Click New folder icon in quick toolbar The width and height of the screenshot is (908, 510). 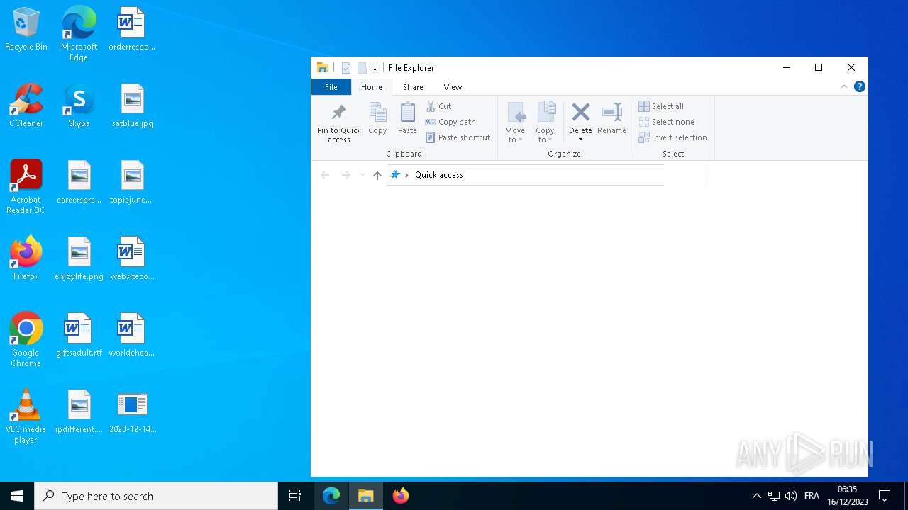click(362, 68)
